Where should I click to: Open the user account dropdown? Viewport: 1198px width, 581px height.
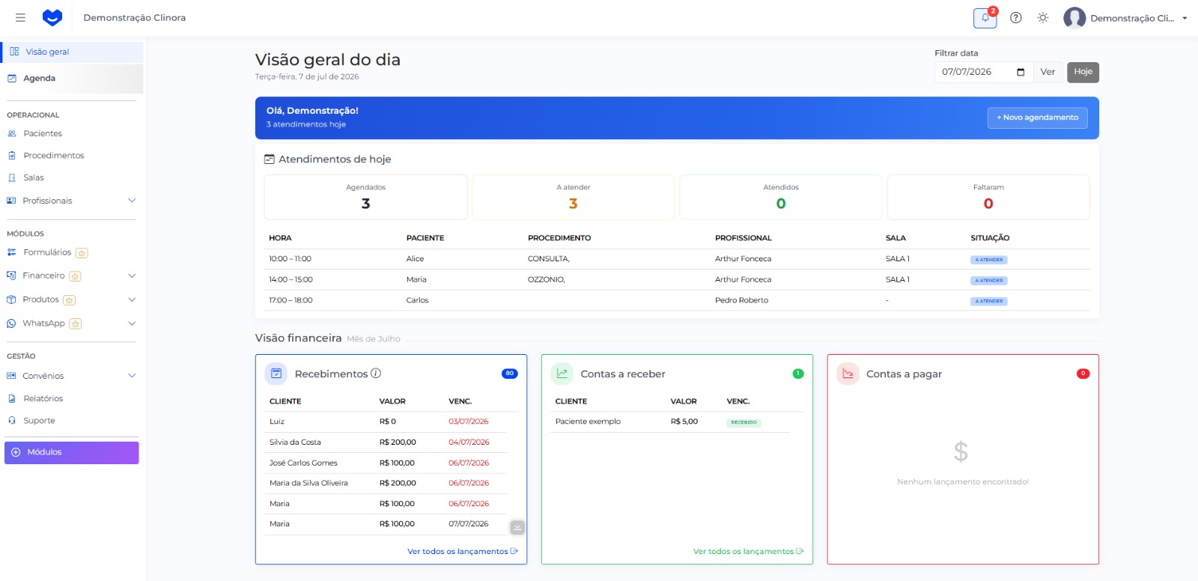[x=1125, y=18]
